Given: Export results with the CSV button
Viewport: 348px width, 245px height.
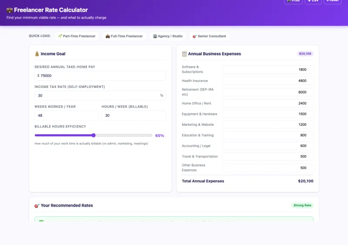Looking at the screenshot, I should [x=313, y=1].
